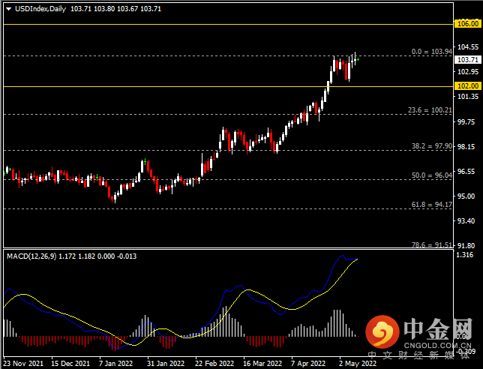The width and height of the screenshot is (483, 369).
Task: Click the 23 Nov 2021 date label
Action: [x=23, y=364]
